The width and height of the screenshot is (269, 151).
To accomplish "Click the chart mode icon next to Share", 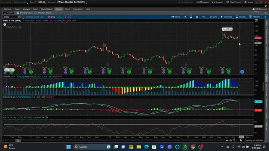I will tap(185, 17).
